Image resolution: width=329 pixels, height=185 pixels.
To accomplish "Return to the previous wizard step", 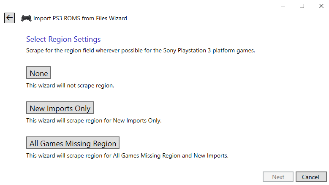I will (9, 18).
